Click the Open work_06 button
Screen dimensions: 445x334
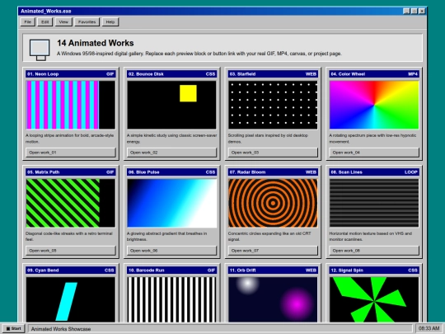tap(171, 251)
